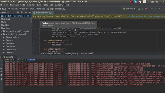Close the odoo12 Run tab
165x93 pixels.
(15, 57)
